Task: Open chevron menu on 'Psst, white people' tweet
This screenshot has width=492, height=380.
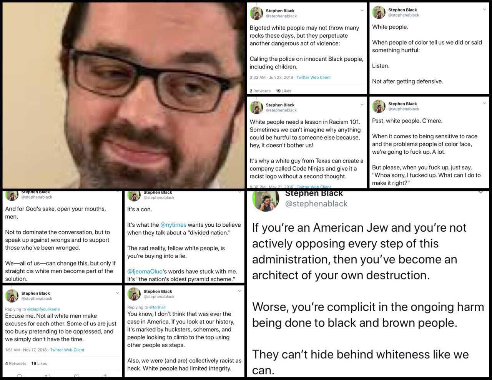Action: 484,103
